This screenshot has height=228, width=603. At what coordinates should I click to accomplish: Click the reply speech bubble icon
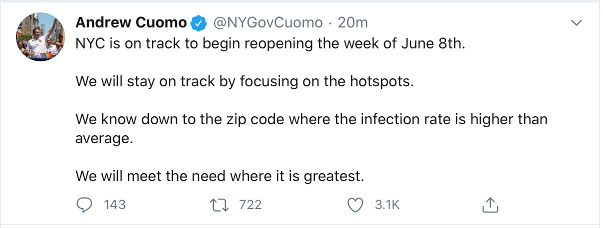[x=84, y=205]
